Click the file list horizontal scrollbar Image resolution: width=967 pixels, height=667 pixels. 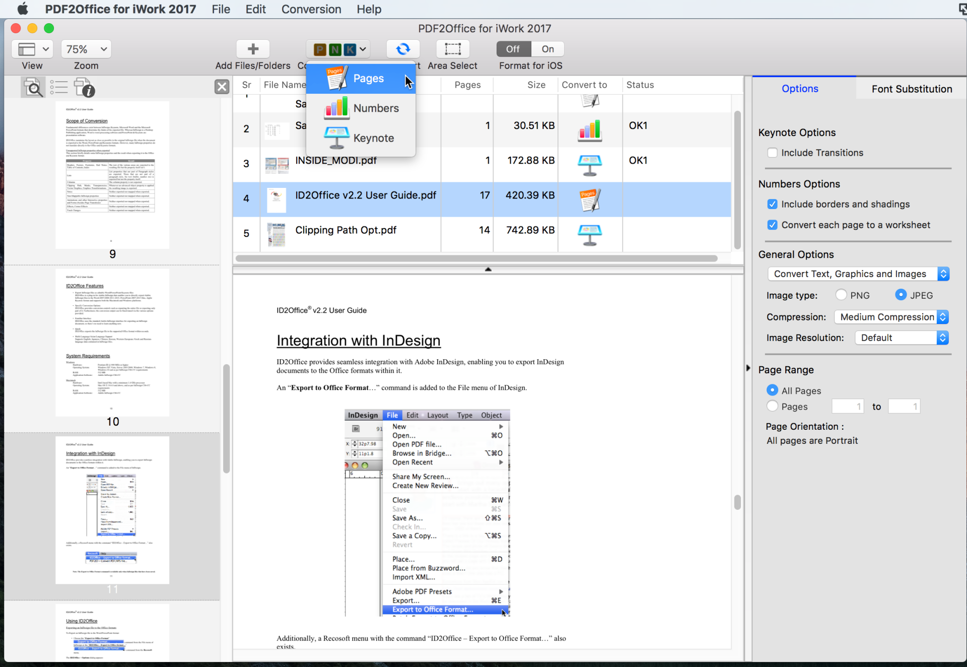(476, 258)
